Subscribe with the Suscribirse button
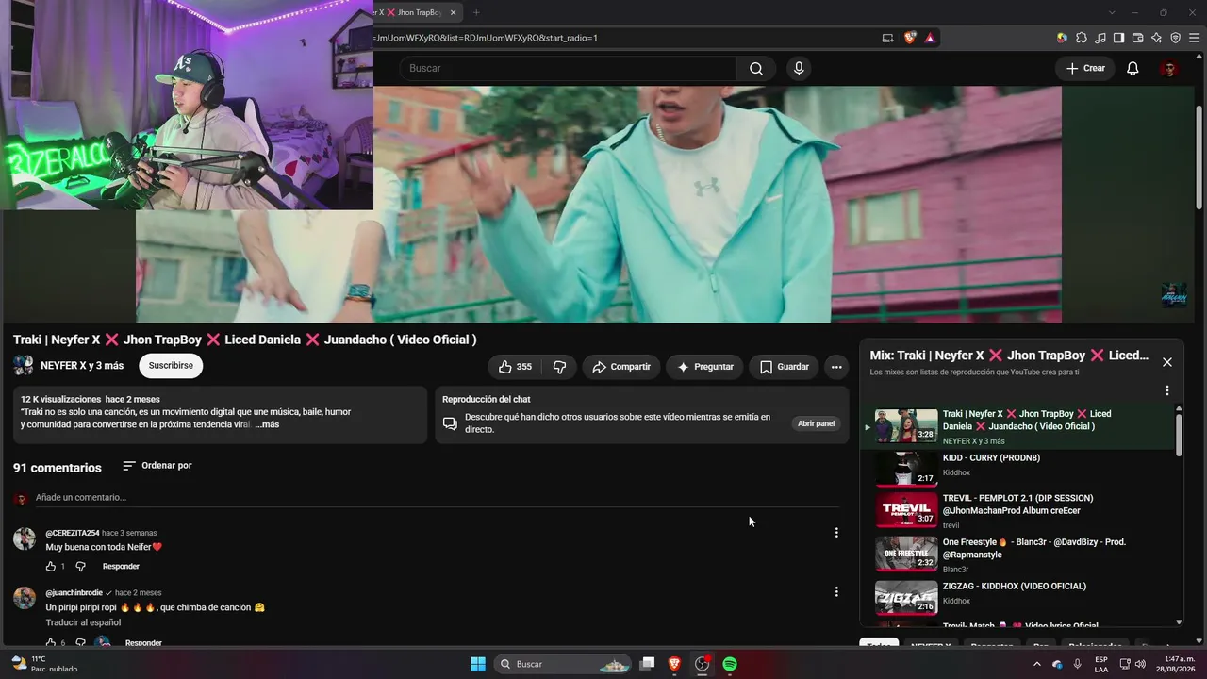This screenshot has width=1207, height=679. coord(171,366)
